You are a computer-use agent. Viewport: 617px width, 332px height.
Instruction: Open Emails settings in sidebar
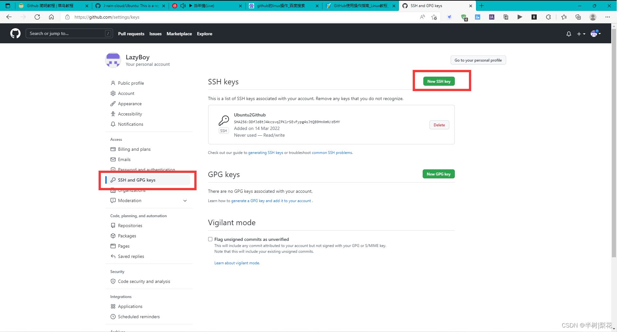(x=124, y=159)
